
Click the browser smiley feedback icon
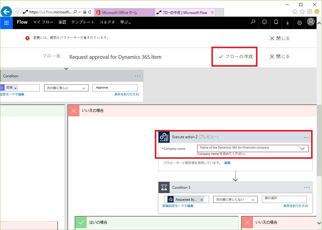[317, 12]
